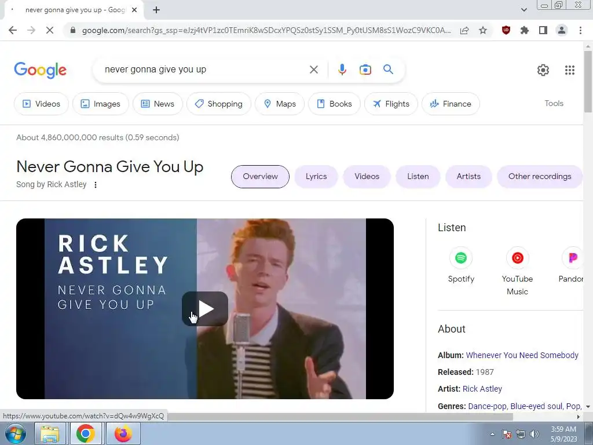Open the Dance-pop genre link
This screenshot has height=445, width=593.
[487, 406]
